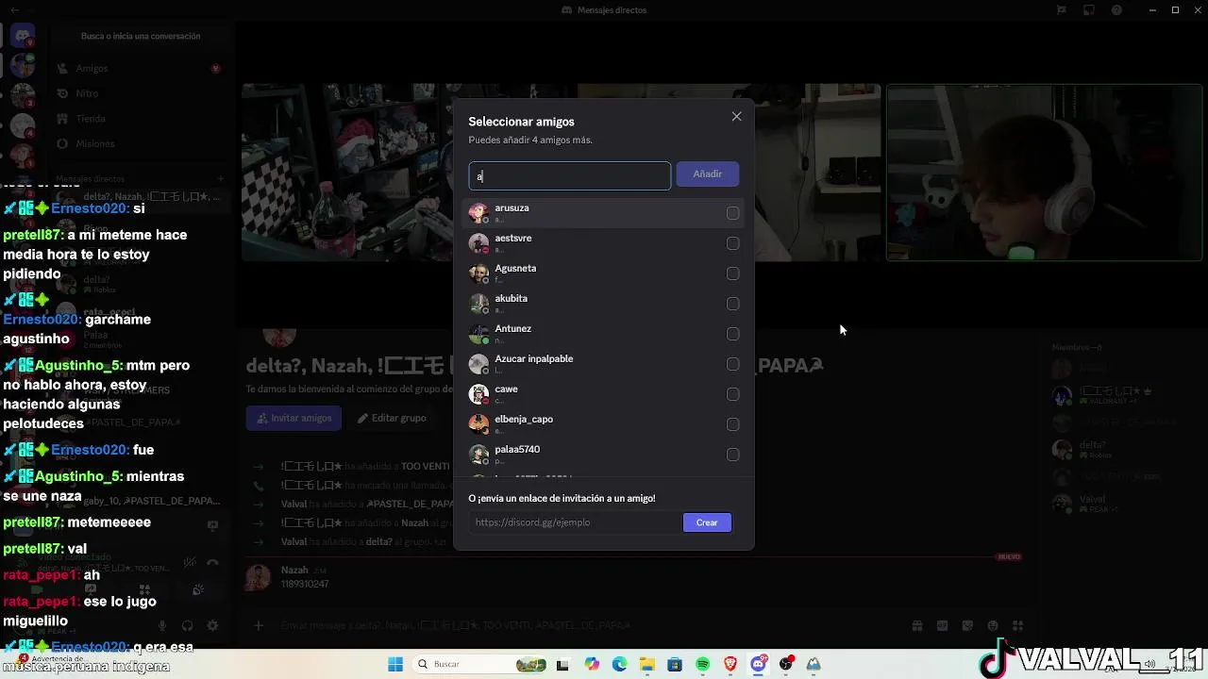The image size is (1208, 679).
Task: Open Microsoft Edge from the taskbar
Action: coord(619,664)
